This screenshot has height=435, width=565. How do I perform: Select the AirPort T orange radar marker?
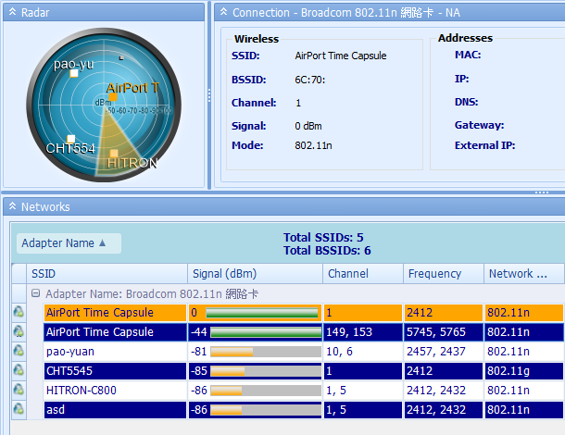click(113, 97)
